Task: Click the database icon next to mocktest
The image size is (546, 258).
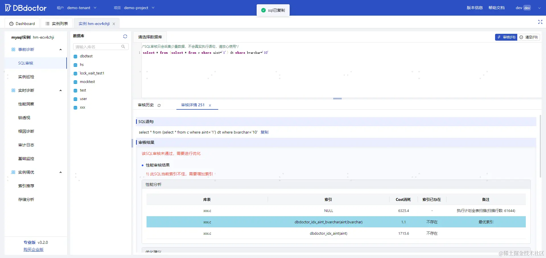Action: coord(75,82)
